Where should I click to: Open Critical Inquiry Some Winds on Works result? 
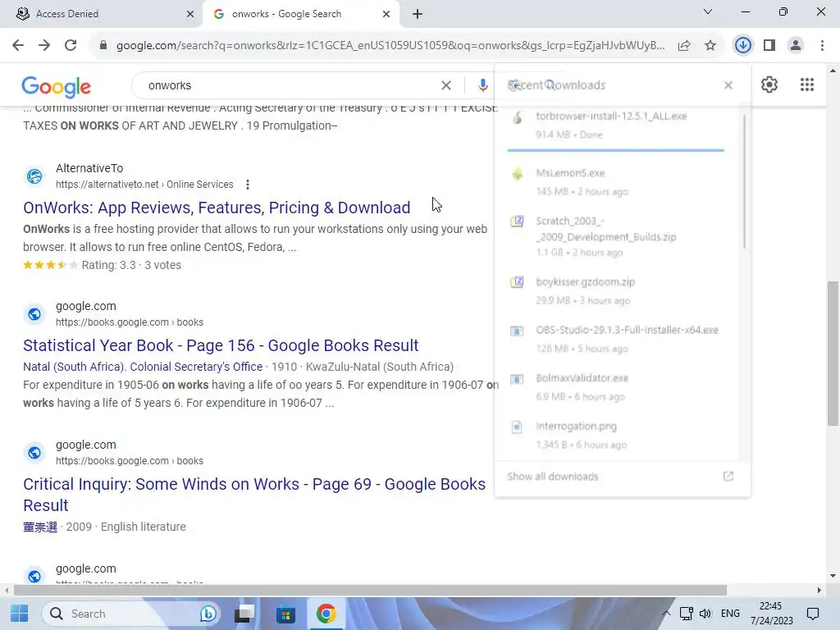click(254, 495)
